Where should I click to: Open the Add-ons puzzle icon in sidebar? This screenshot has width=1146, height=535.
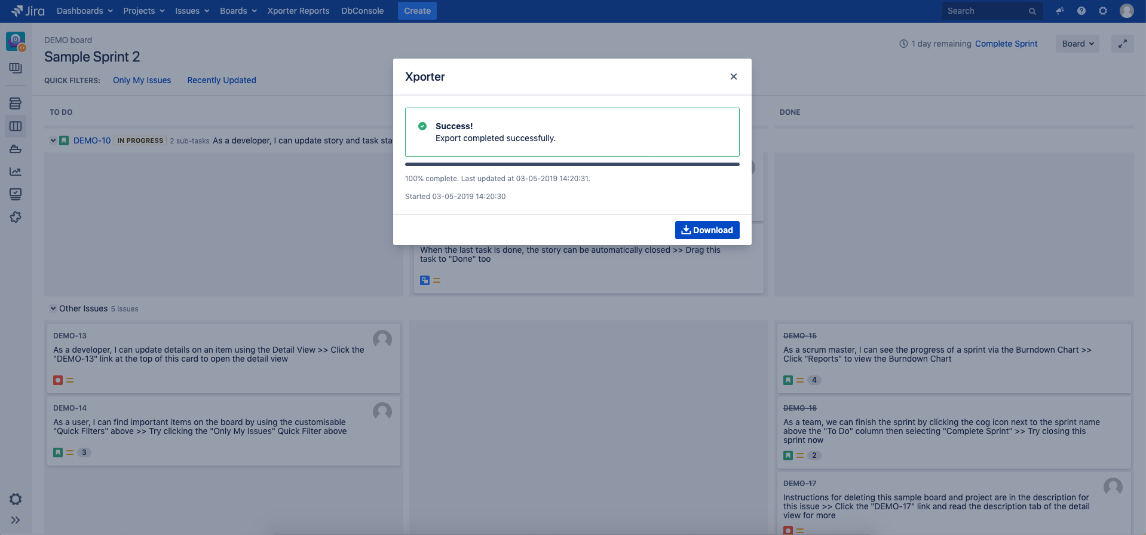16,217
